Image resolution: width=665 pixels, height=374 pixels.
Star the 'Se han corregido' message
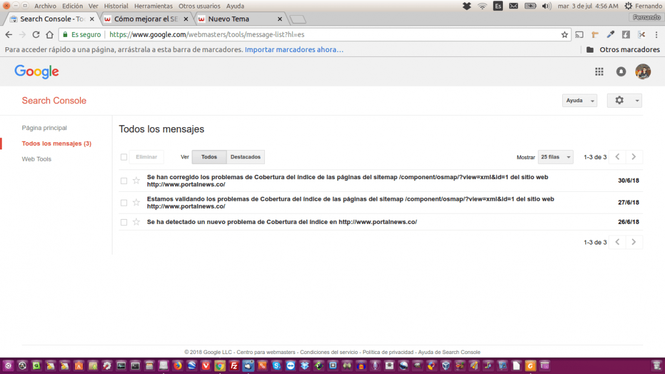[x=136, y=180]
